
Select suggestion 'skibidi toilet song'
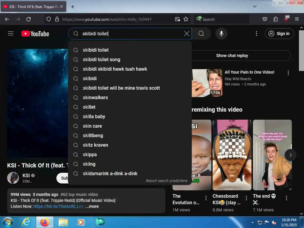tap(130, 59)
